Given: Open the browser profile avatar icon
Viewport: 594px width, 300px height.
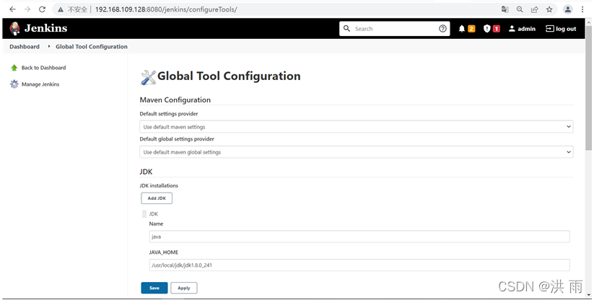Looking at the screenshot, I should 567,9.
